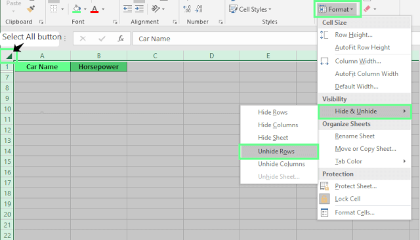The width and height of the screenshot is (420, 240).
Task: Click Increase Indent icon
Action: [139, 9]
